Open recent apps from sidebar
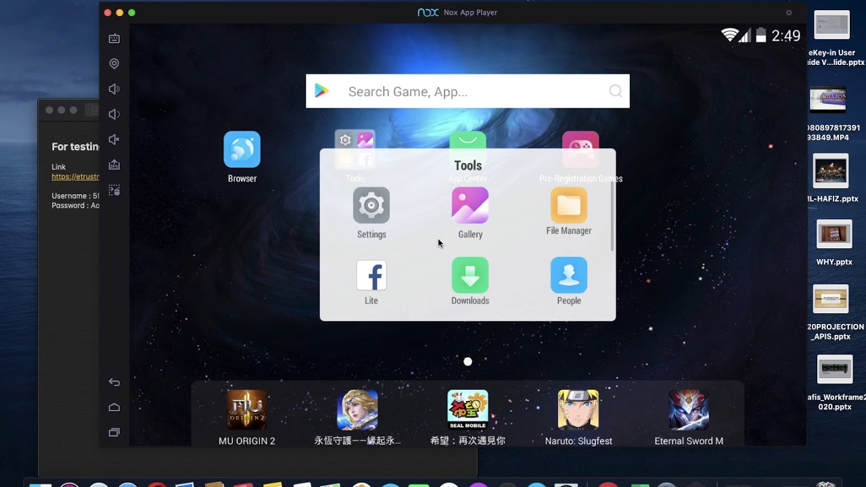This screenshot has width=866, height=487. click(x=114, y=432)
